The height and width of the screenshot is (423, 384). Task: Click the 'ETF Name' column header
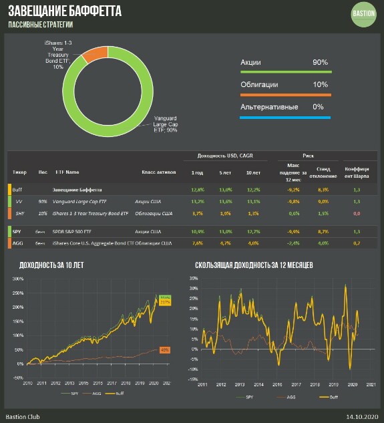pyautogui.click(x=67, y=172)
